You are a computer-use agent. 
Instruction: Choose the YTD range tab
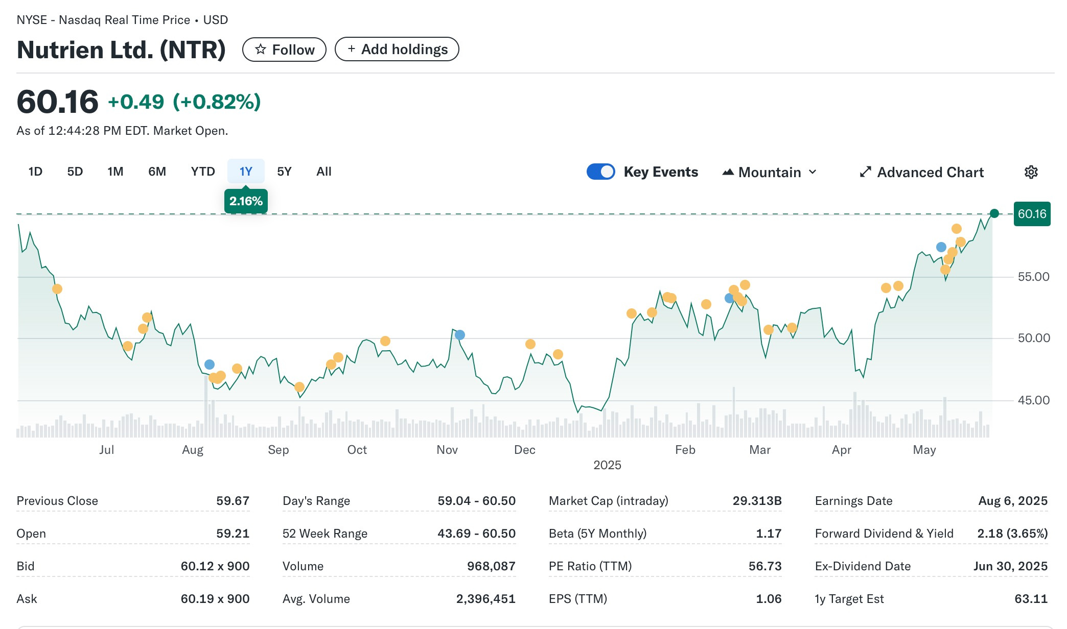coord(203,172)
